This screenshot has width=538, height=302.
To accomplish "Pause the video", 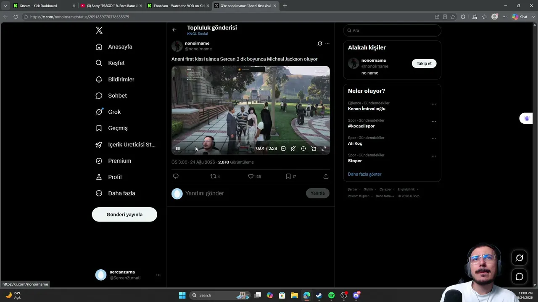I will click(x=178, y=148).
